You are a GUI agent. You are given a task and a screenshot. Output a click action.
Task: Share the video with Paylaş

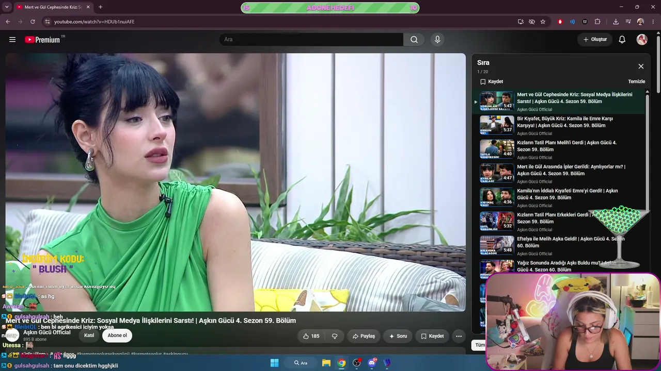coord(364,336)
